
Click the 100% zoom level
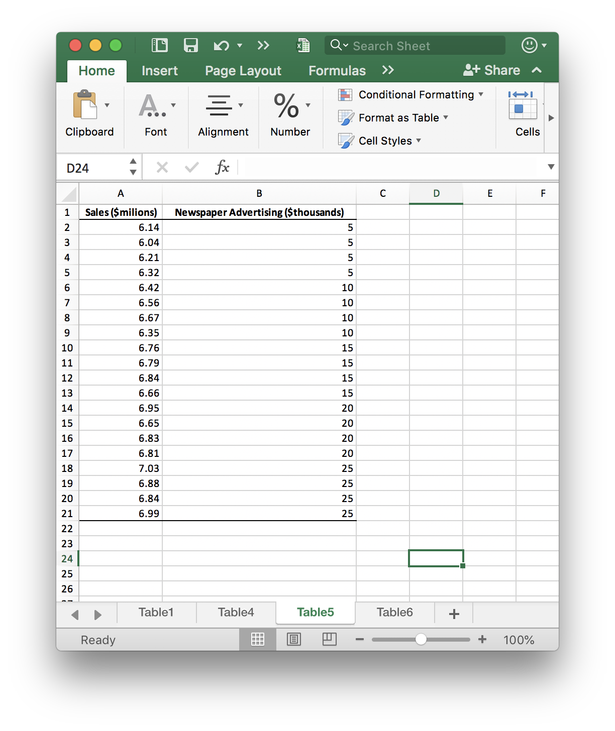point(519,640)
